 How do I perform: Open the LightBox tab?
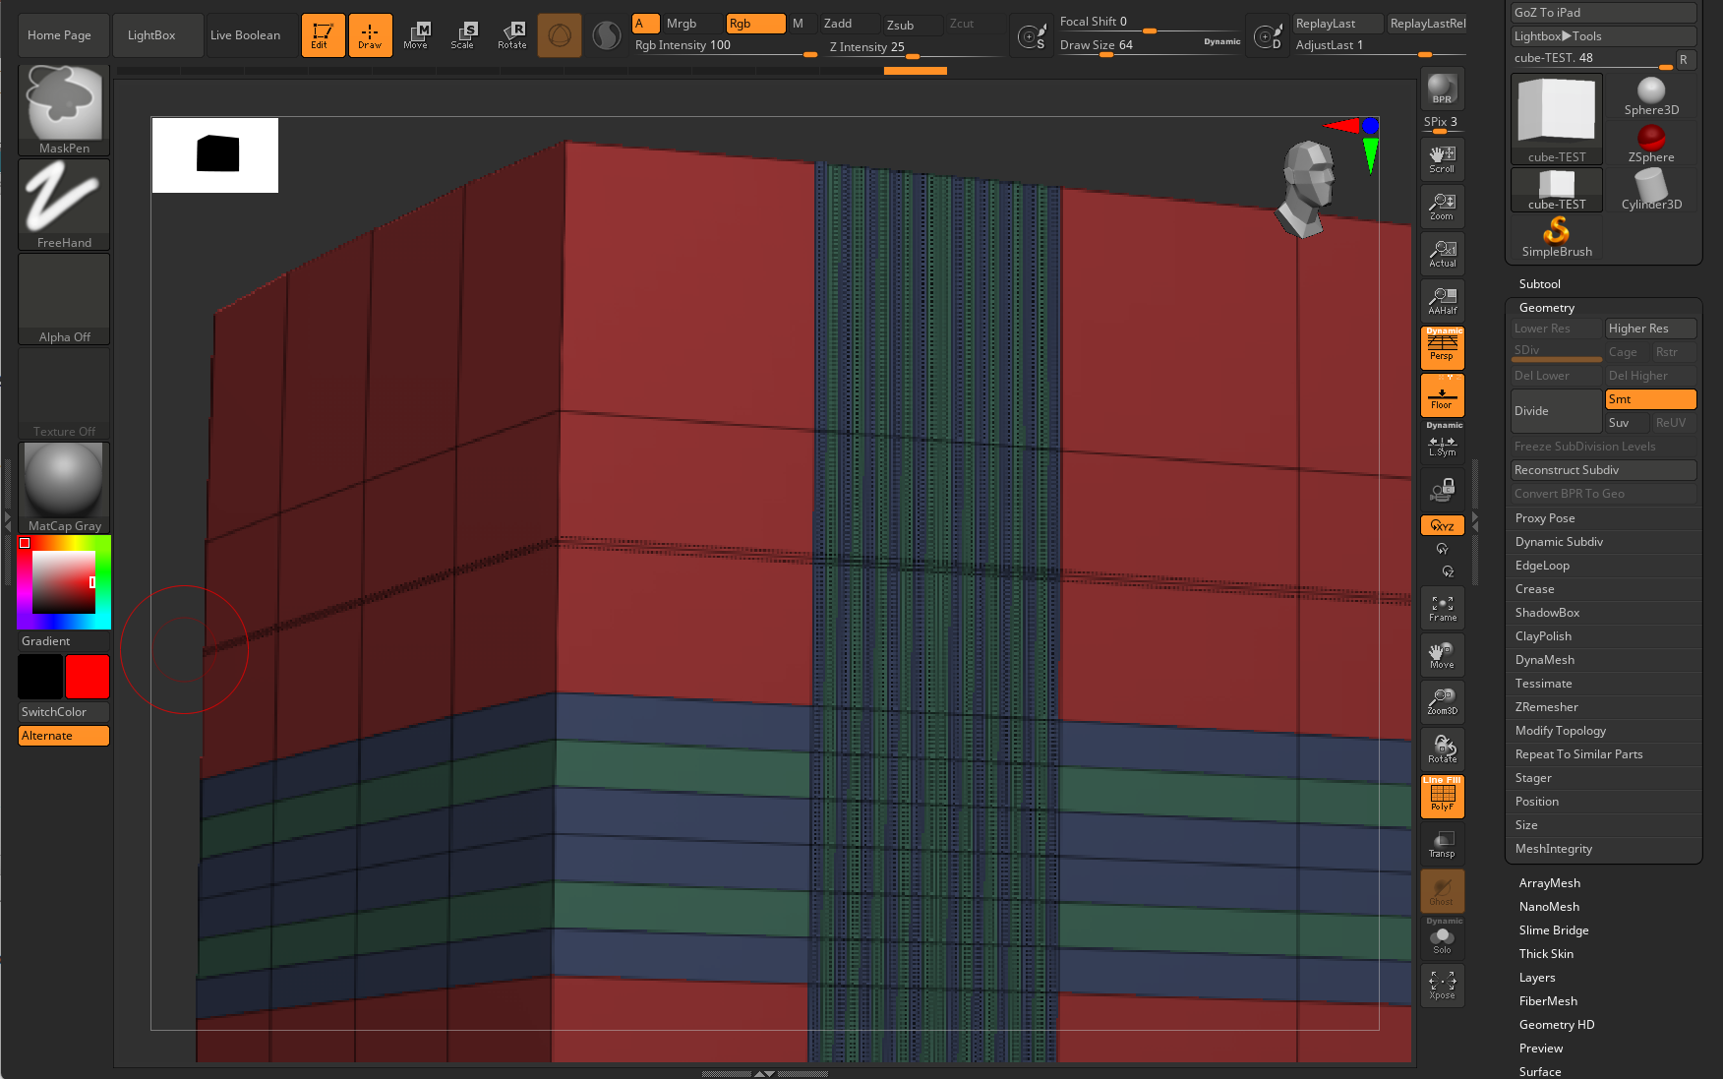pos(151,35)
